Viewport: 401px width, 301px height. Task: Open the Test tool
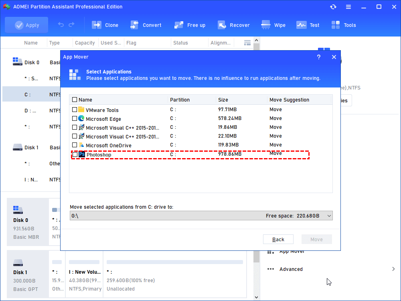click(x=301, y=25)
